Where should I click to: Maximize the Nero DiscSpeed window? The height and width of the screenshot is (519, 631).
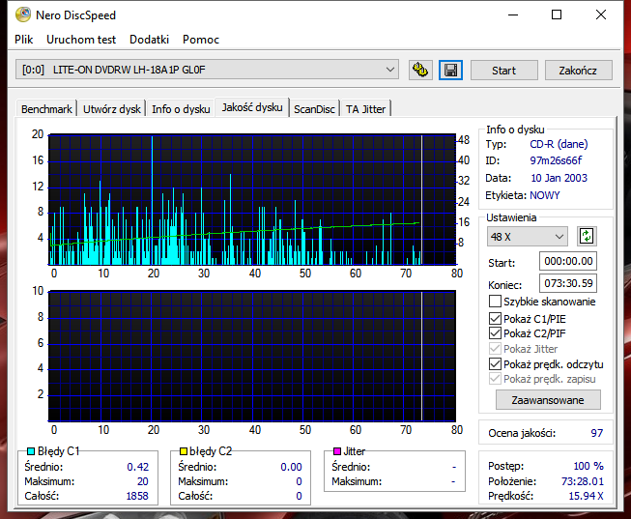(557, 14)
